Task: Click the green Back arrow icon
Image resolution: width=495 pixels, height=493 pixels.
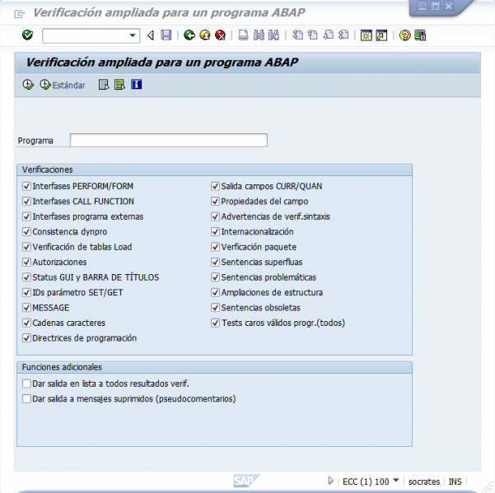Action: (189, 35)
